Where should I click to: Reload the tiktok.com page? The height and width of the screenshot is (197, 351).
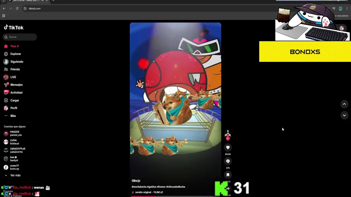17,8
